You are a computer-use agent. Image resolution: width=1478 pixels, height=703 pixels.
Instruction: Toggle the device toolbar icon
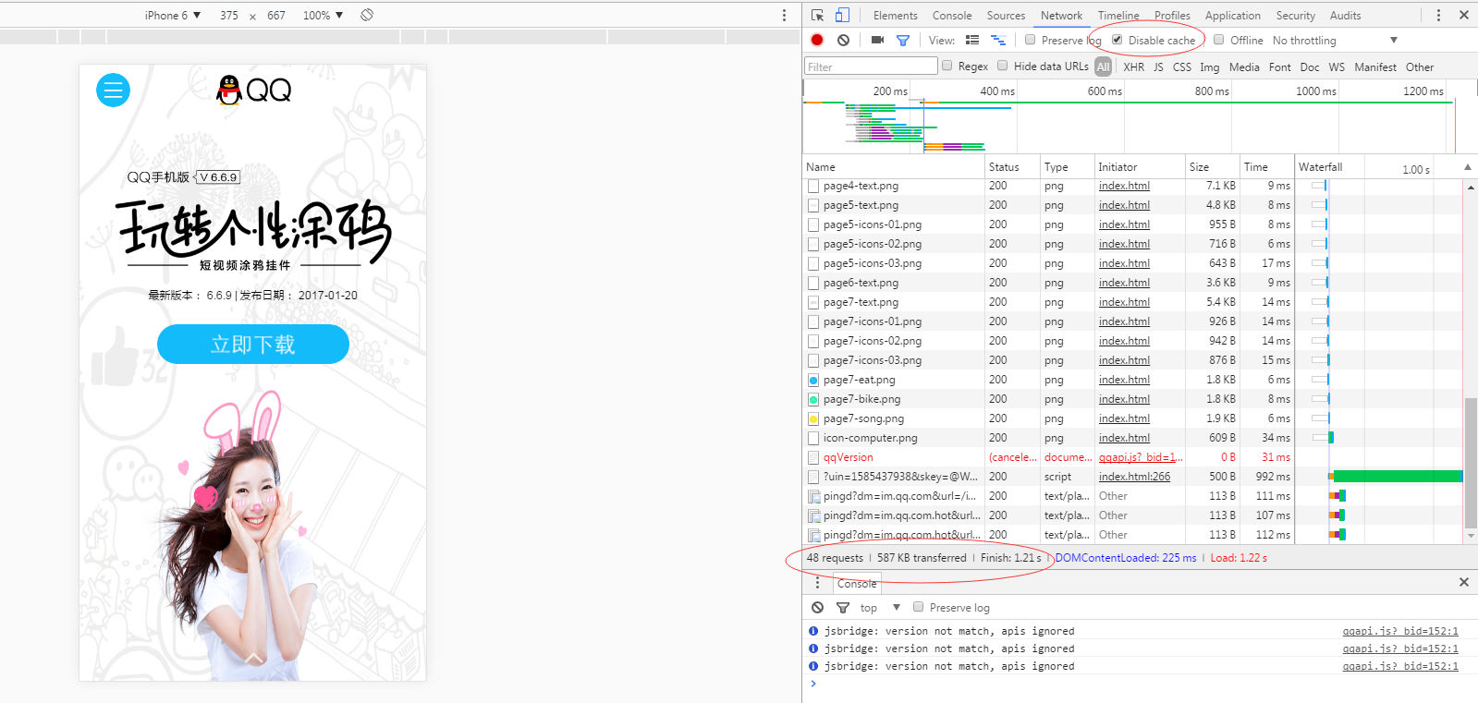coord(842,15)
